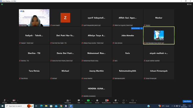Open Zoom Apps
Screen dimensions: 193x108
[x=124, y=101]
